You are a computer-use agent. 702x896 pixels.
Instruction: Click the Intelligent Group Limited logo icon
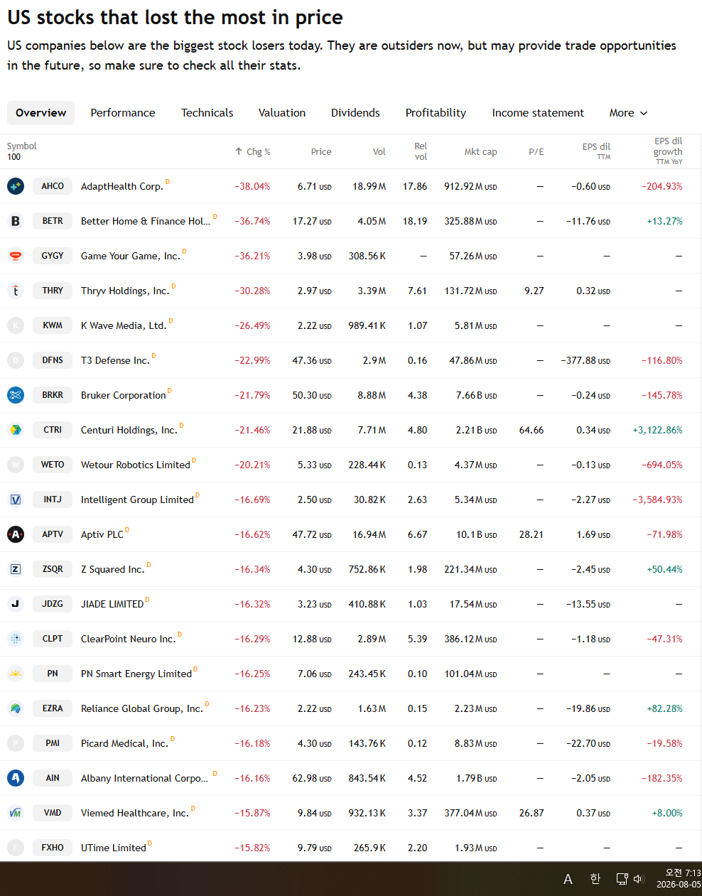16,500
